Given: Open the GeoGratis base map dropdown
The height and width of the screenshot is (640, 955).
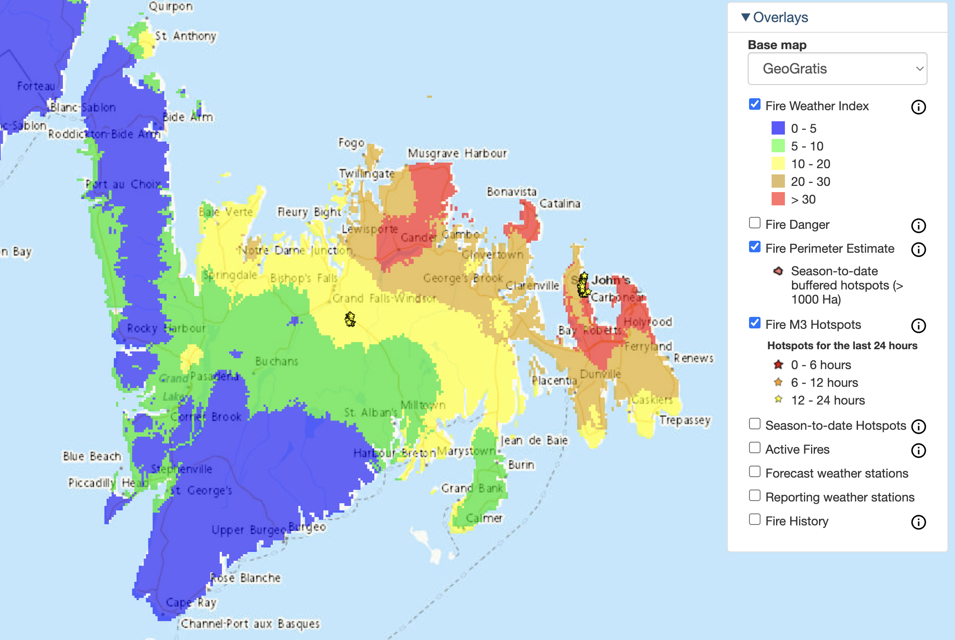Looking at the screenshot, I should click(837, 69).
